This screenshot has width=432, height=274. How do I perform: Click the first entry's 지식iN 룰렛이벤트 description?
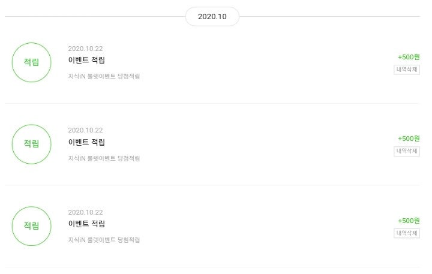tap(104, 76)
